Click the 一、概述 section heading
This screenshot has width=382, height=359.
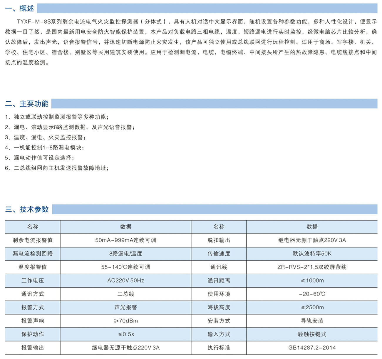(20, 9)
